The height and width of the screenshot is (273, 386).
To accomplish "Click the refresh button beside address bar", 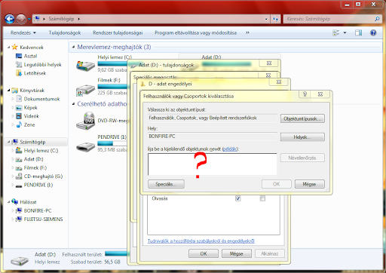I will click(276, 19).
